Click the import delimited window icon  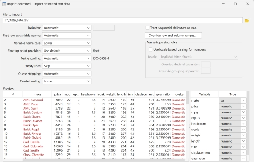(4, 4)
